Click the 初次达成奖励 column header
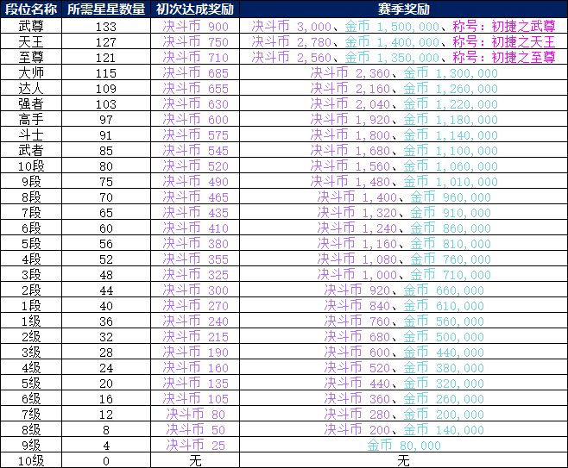This screenshot has width=568, height=468. coord(195,9)
